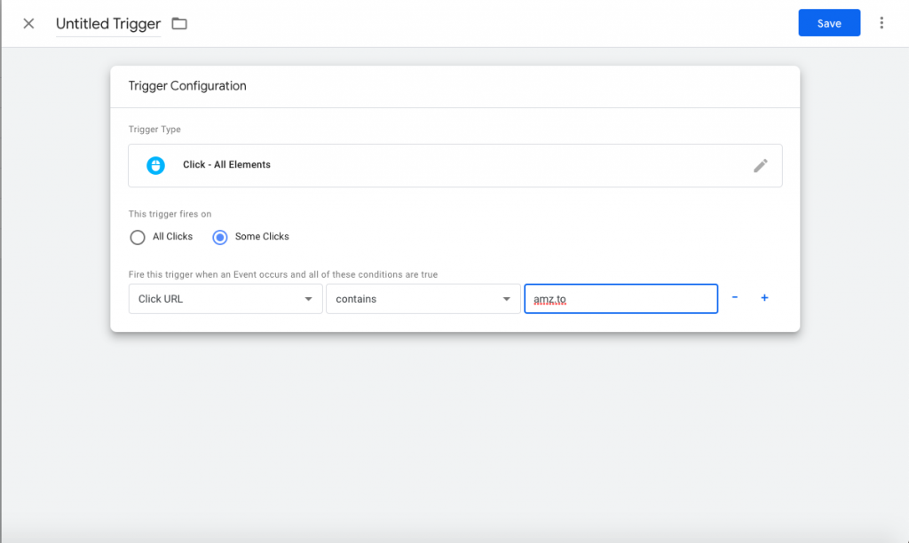Screen dimensions: 909x543
Task: Remove condition with the minus button
Action: click(734, 297)
